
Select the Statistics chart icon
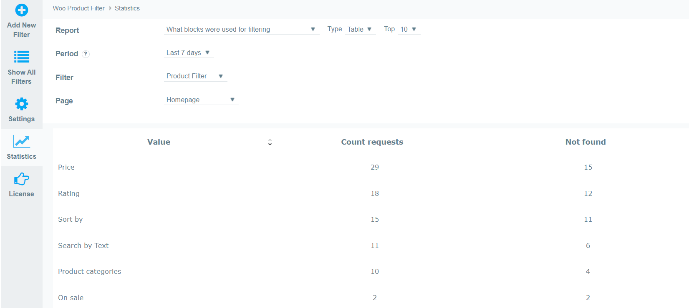[21, 141]
